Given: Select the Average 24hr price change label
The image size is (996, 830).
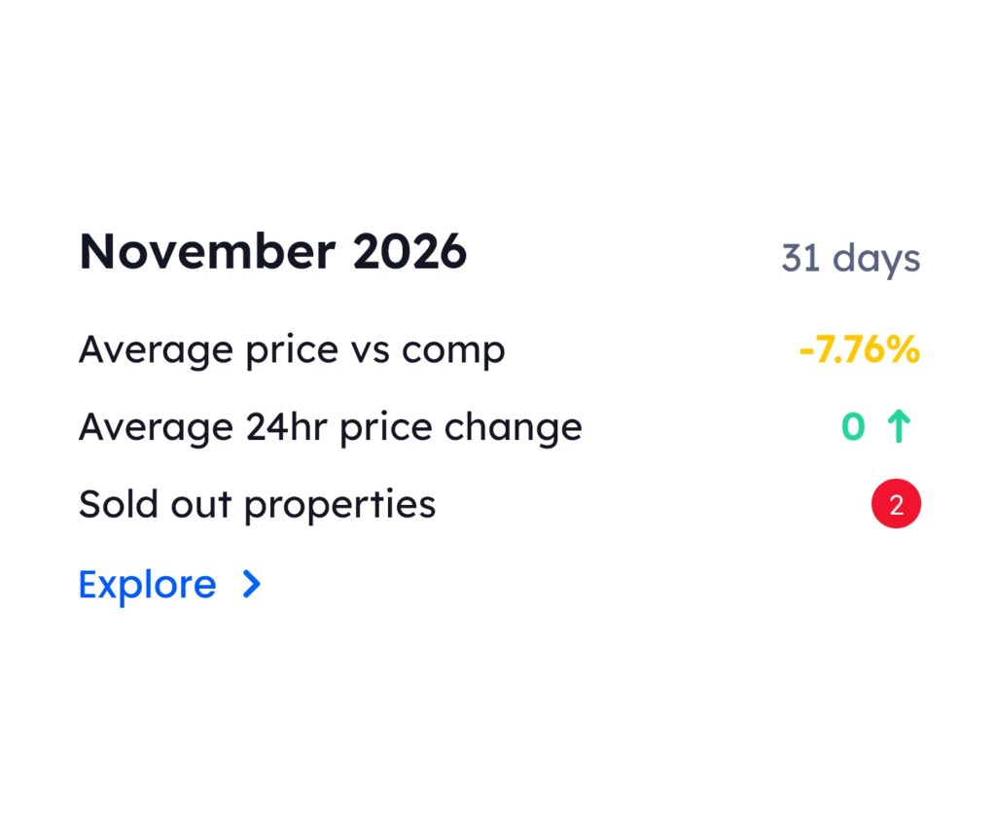Looking at the screenshot, I should point(330,427).
